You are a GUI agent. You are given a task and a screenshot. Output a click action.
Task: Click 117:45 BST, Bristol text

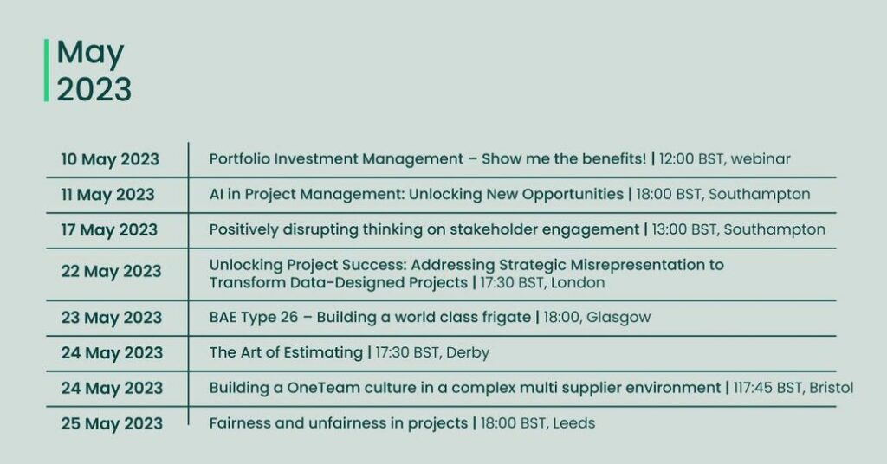(793, 388)
